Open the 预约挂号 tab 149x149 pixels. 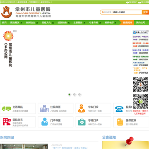click(141, 23)
